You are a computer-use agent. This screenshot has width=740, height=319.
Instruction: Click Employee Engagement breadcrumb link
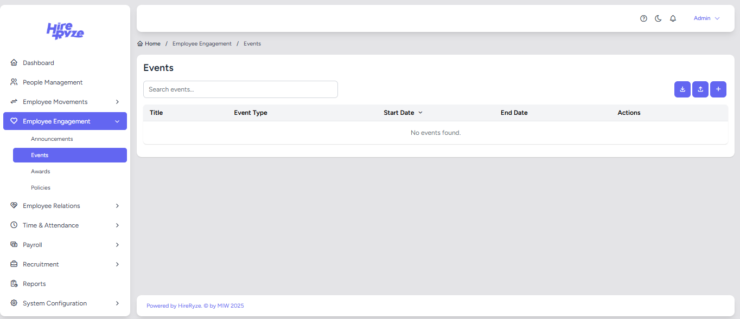(x=202, y=44)
